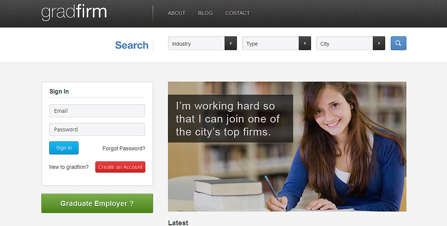447x226 pixels.
Task: Focus the Email input field
Action: pyautogui.click(x=97, y=111)
